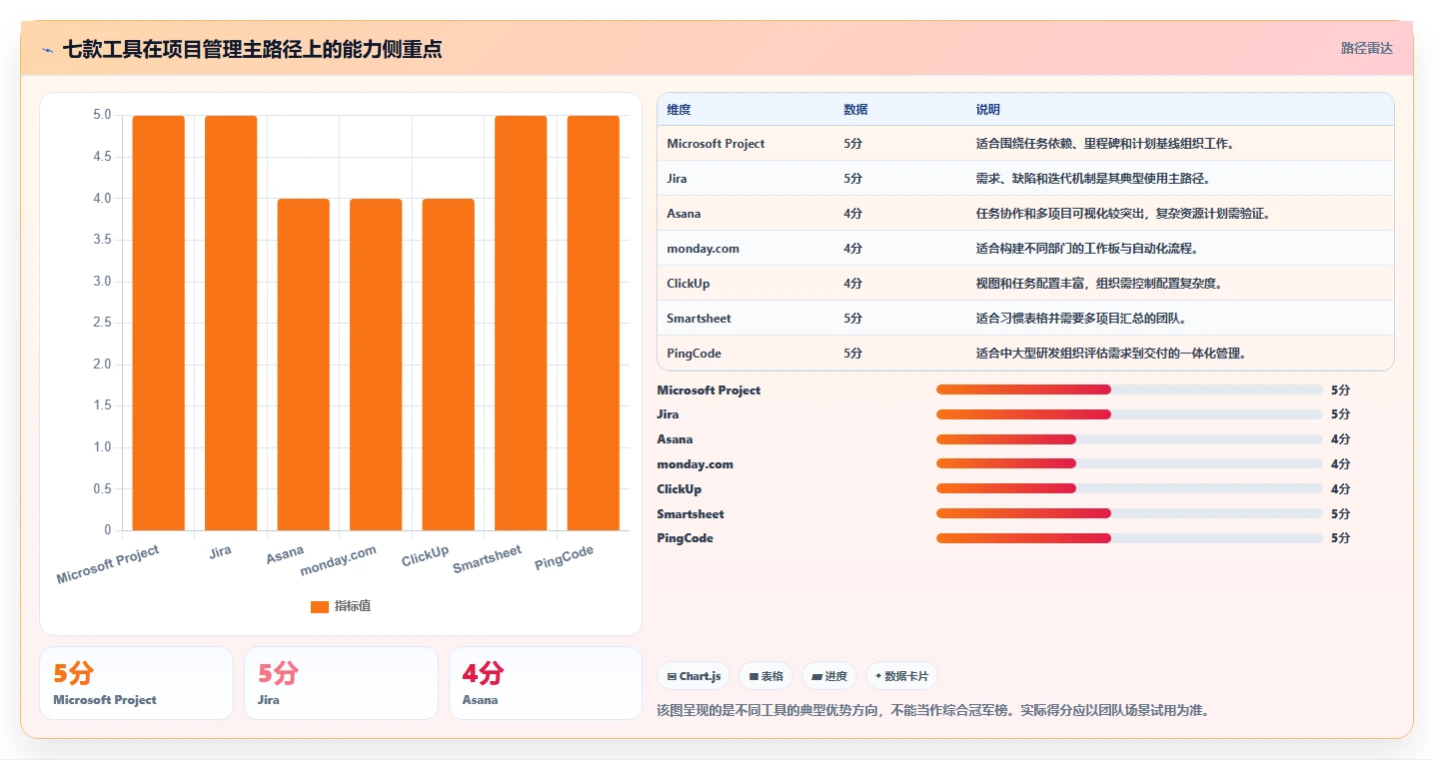Click the Smartsheet cell in the table

click(x=699, y=319)
